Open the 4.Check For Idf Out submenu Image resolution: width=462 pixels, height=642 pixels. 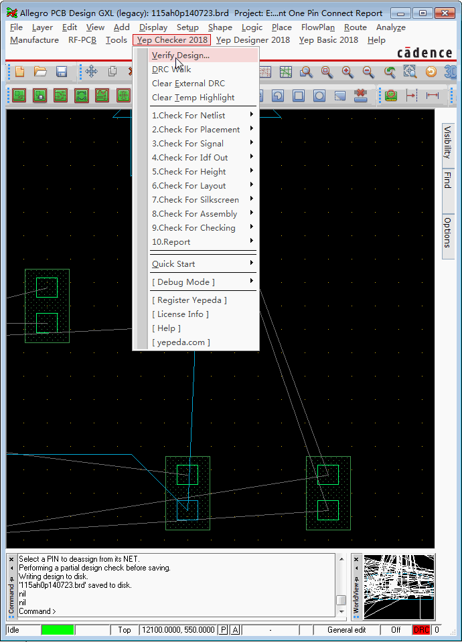coord(203,158)
